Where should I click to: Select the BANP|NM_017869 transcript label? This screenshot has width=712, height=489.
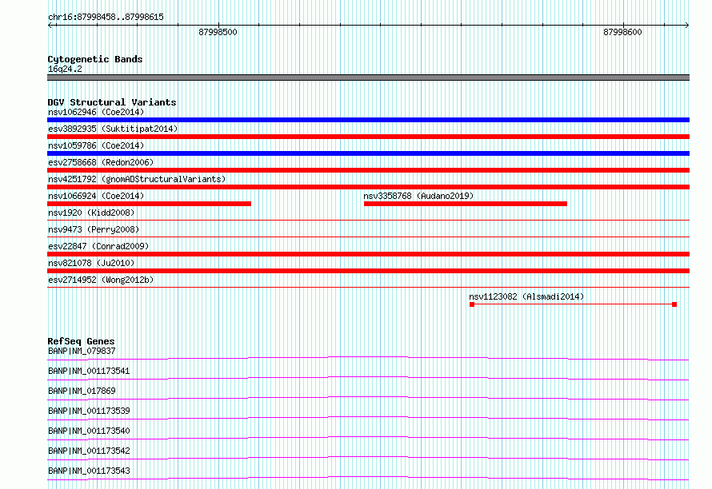82,391
